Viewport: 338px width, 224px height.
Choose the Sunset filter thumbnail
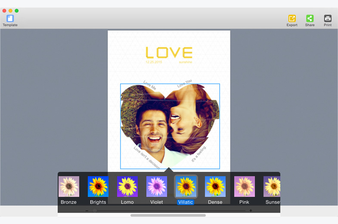click(x=272, y=187)
